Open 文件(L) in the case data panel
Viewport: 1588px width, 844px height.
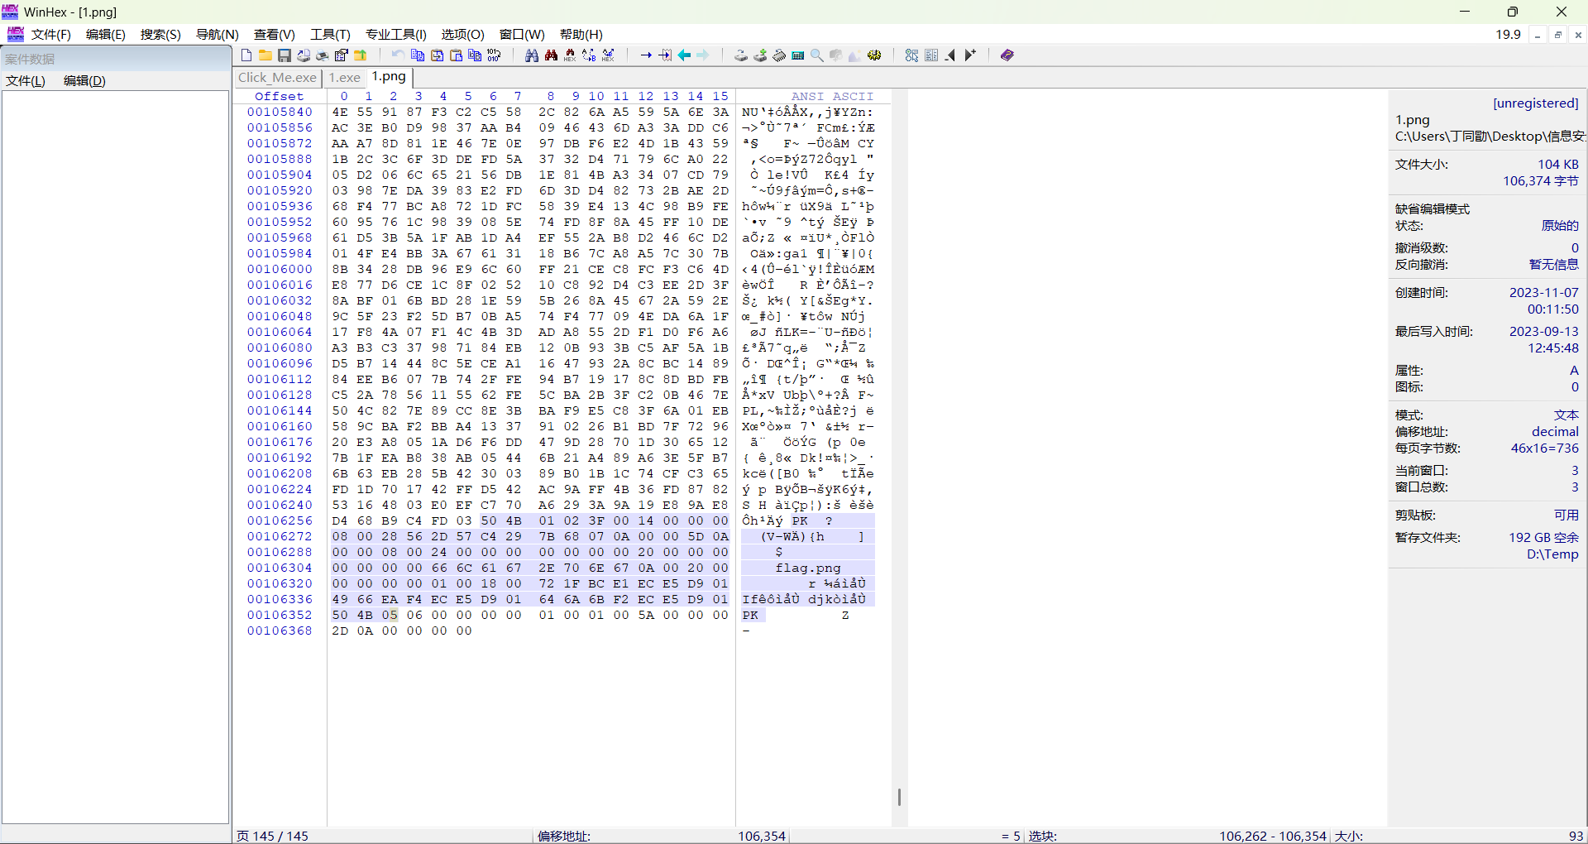click(x=26, y=81)
